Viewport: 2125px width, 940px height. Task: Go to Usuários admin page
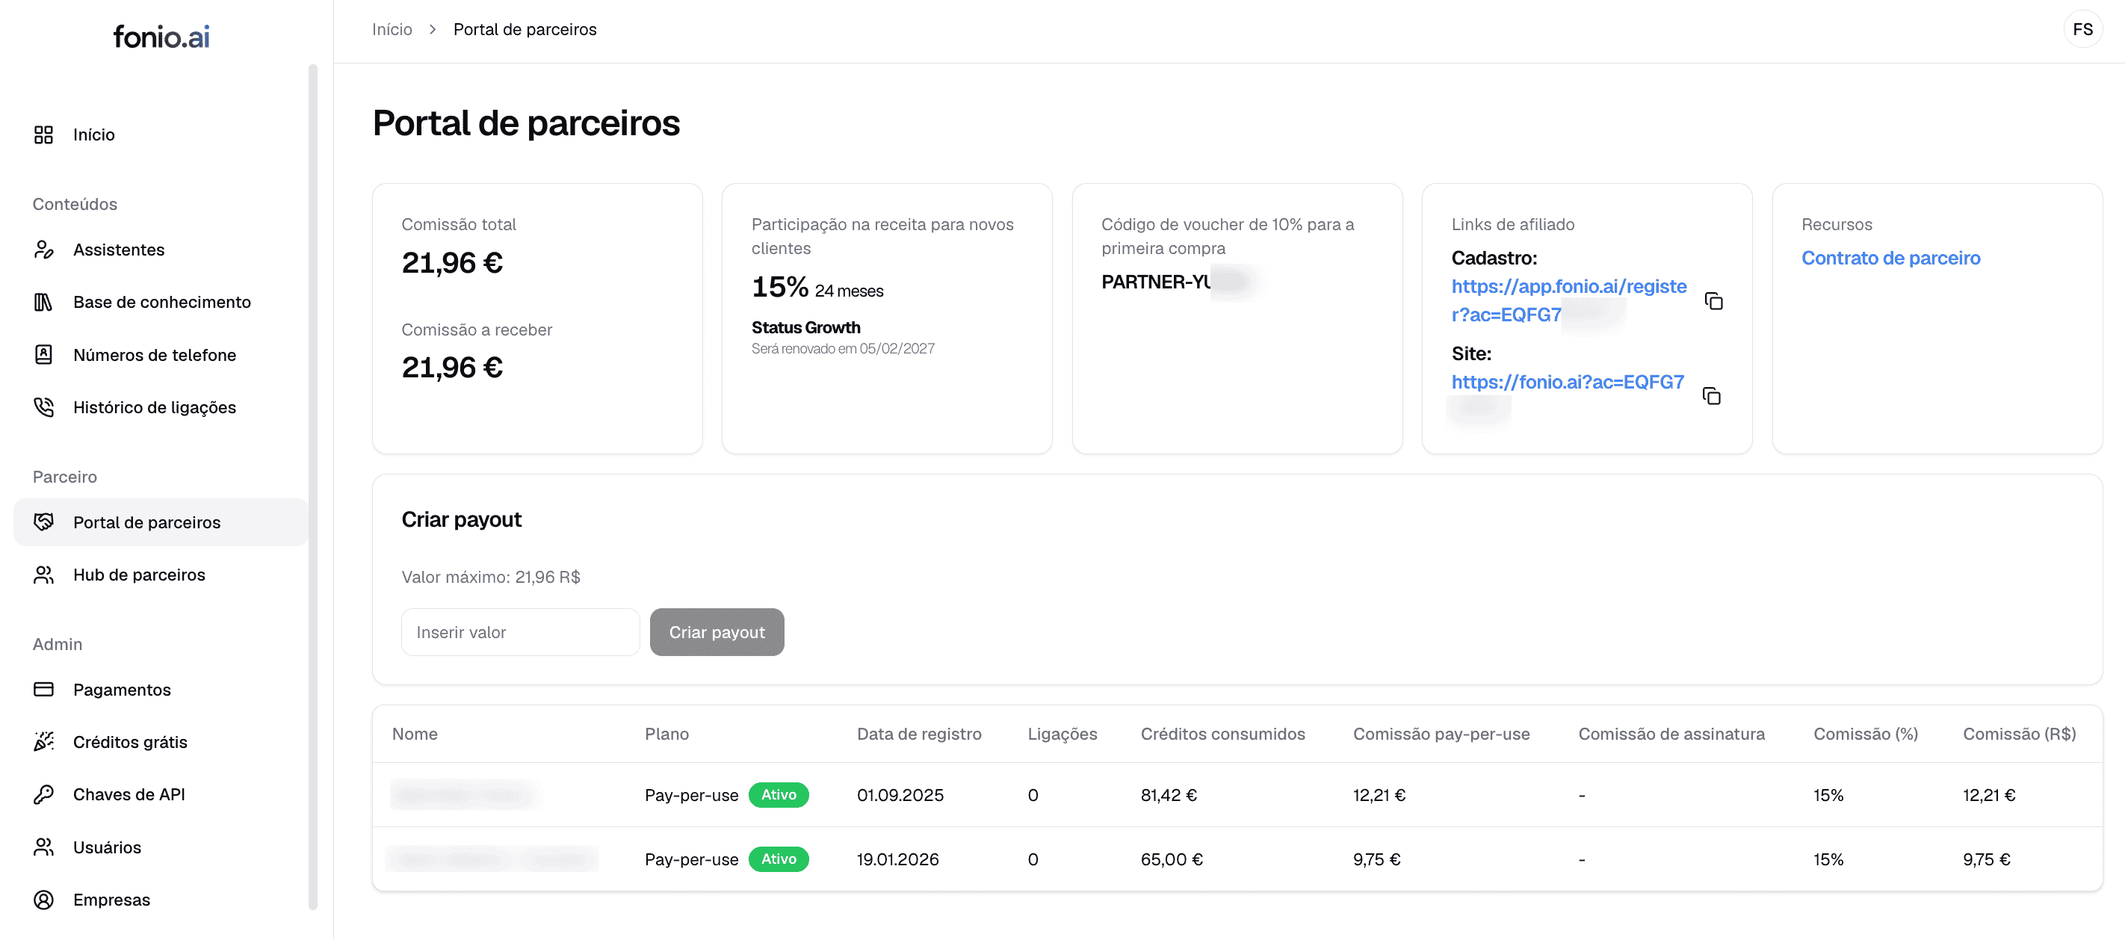tap(108, 847)
